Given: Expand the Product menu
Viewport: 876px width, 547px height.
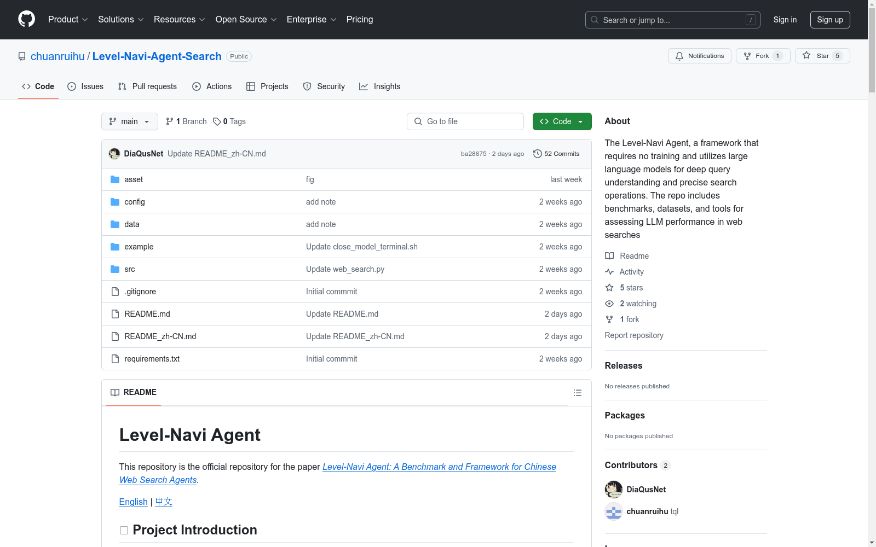Looking at the screenshot, I should [68, 20].
